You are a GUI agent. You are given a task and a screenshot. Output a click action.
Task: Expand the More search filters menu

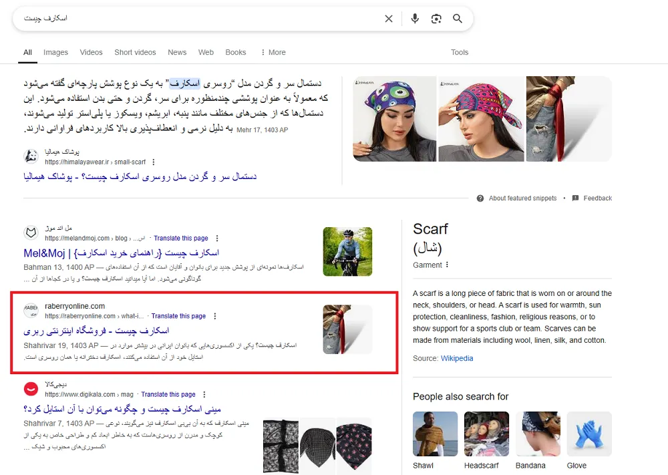point(273,52)
